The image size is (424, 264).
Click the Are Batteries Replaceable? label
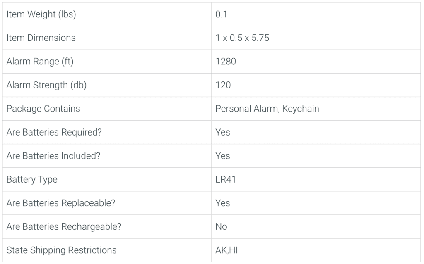pos(61,203)
